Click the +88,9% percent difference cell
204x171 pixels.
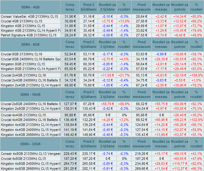124,104
